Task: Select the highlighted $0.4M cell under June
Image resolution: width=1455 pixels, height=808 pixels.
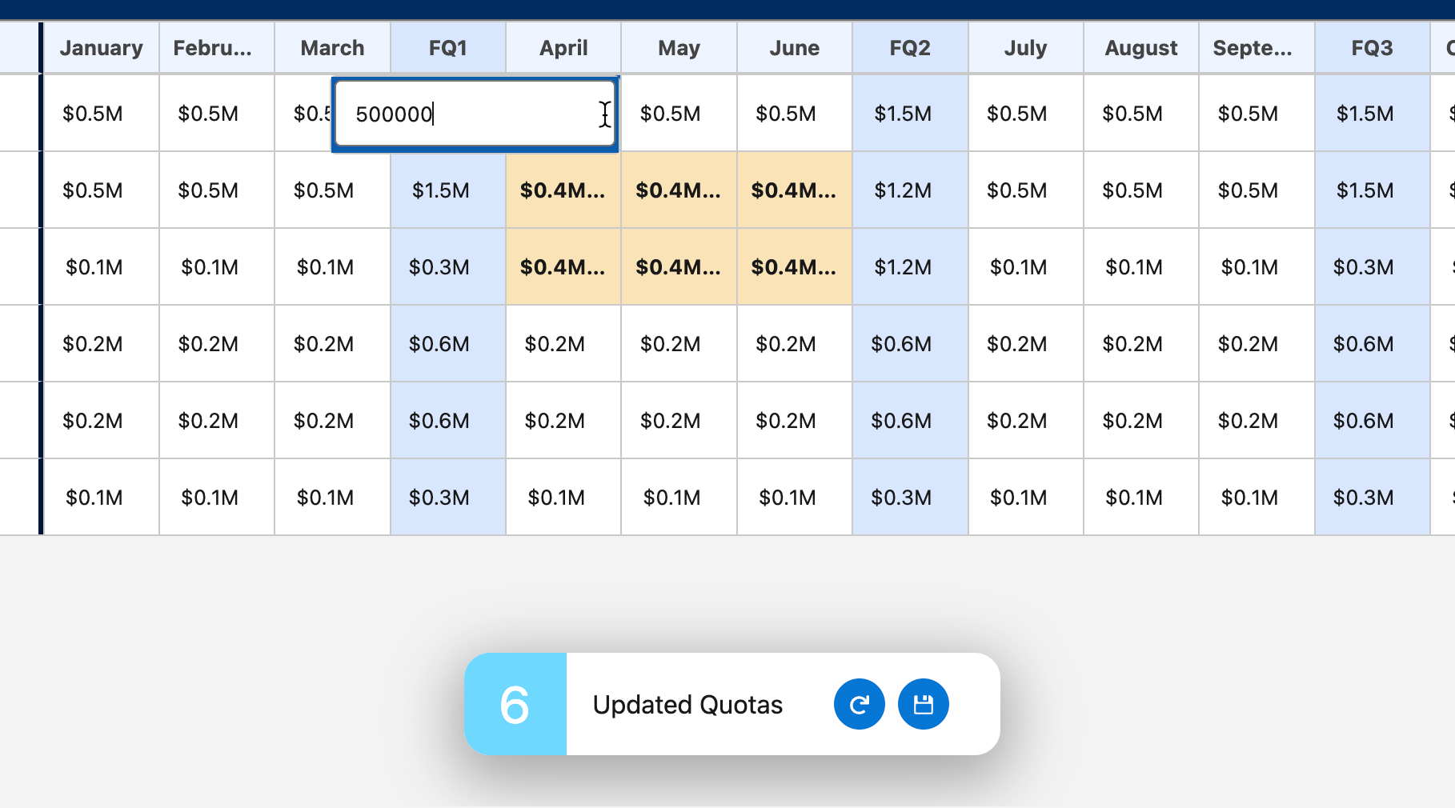Action: point(794,190)
